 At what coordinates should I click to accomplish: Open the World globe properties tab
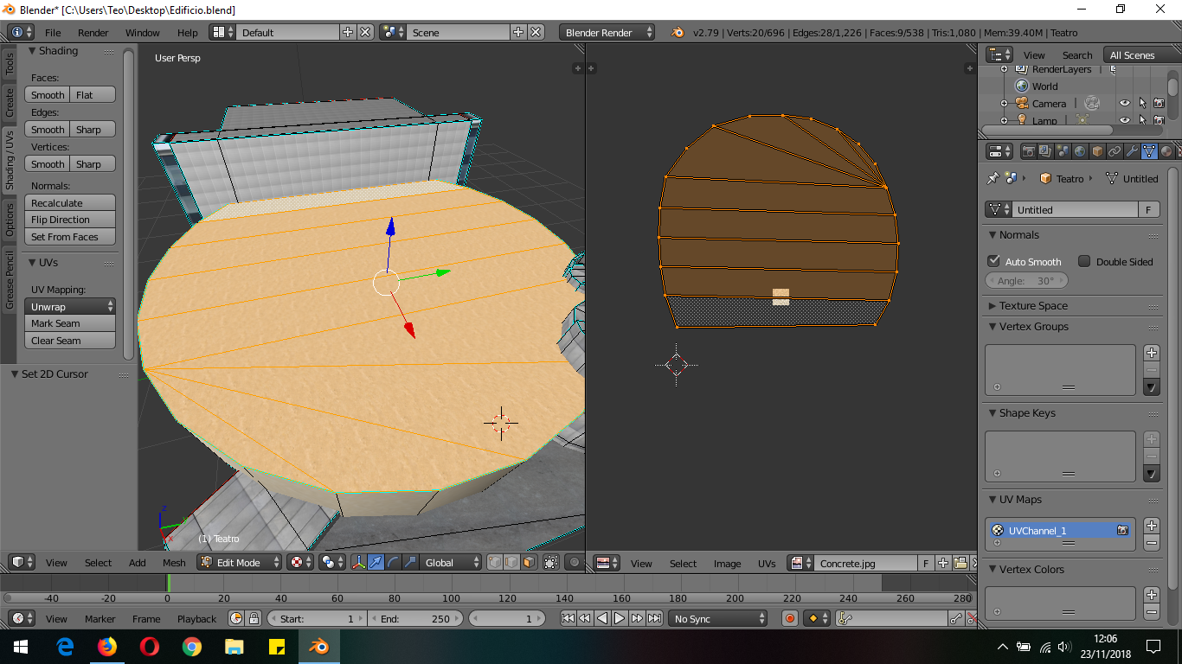[1080, 151]
